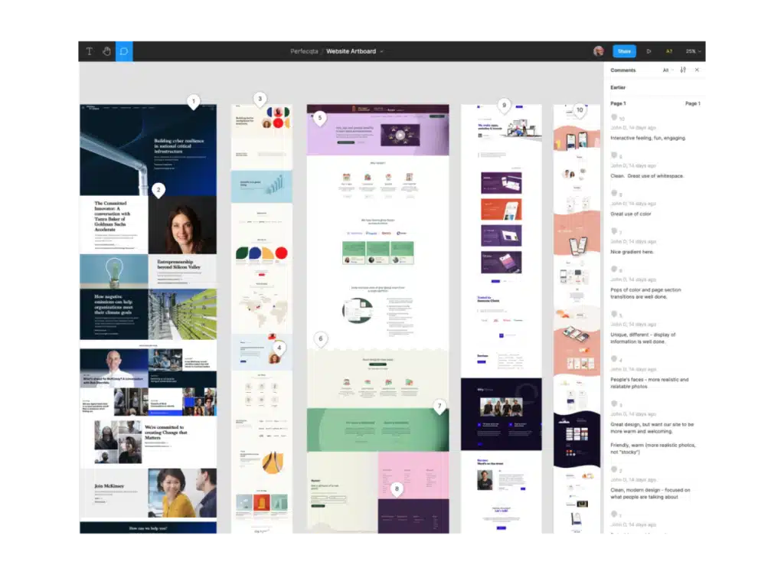This screenshot has height=575, width=784.
Task: Select the Page 1 comment group
Action: coord(616,103)
